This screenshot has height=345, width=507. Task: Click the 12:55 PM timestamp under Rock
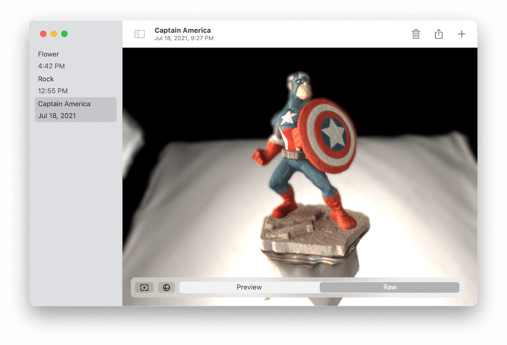(53, 91)
